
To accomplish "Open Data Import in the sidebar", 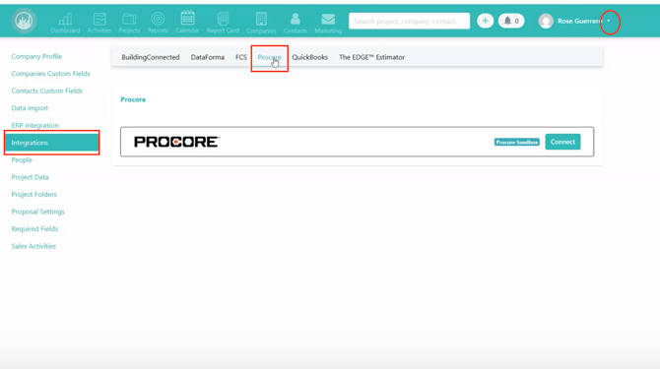I will [30, 108].
